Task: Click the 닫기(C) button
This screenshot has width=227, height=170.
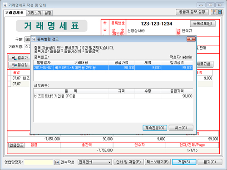Action: click(x=210, y=162)
